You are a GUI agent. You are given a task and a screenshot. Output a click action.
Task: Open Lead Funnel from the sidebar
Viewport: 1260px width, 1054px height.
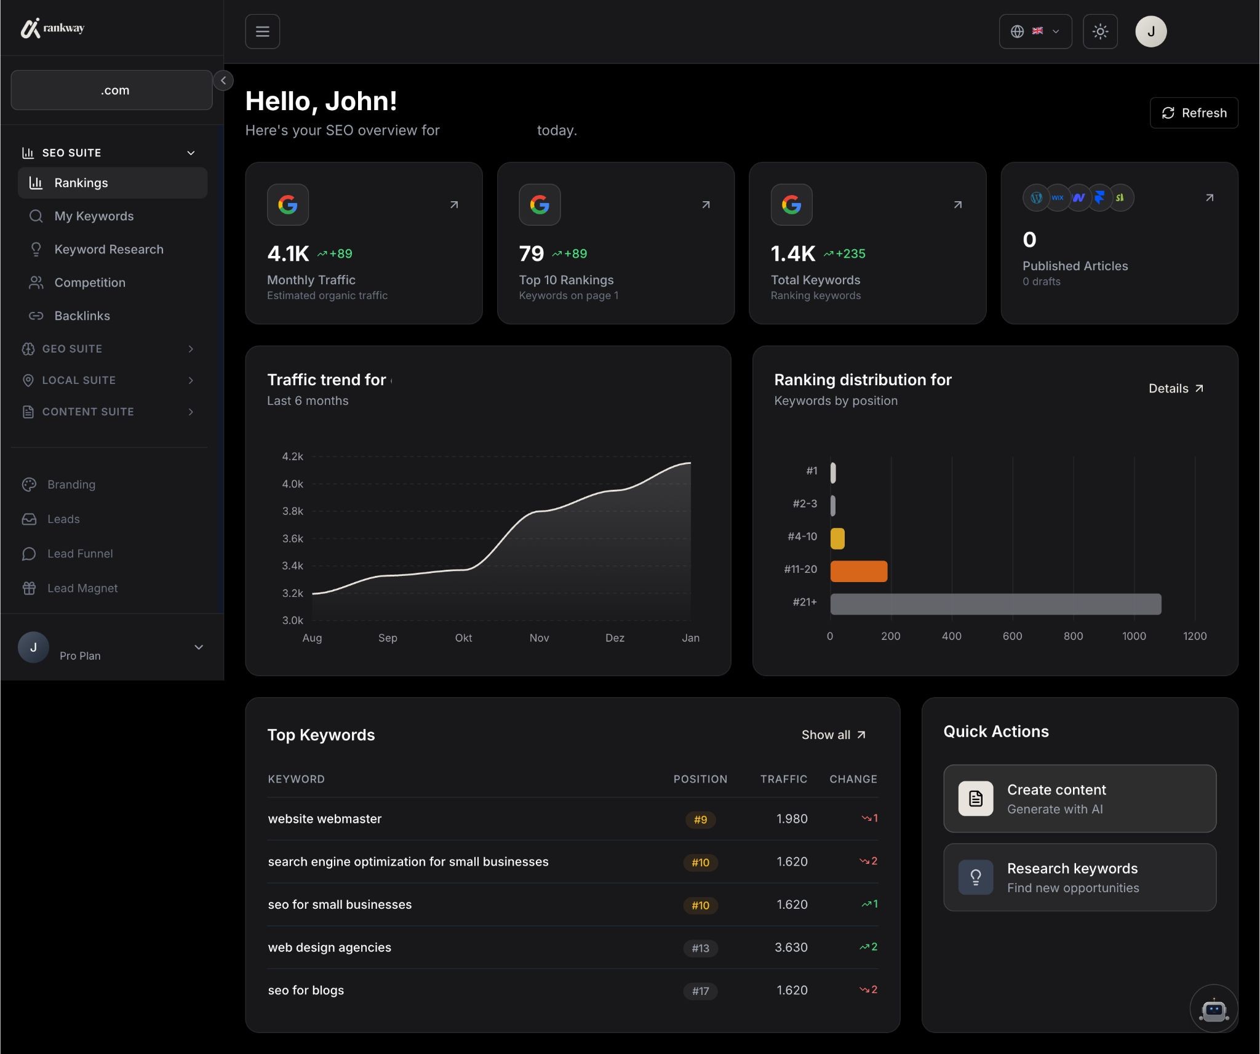[x=79, y=553]
